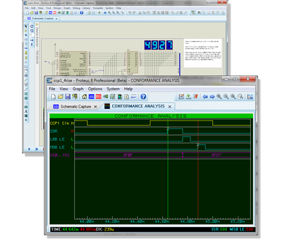This screenshot has height=240, width=284.
Task: Pan graph left with blue arrow
Action: coord(205,97)
